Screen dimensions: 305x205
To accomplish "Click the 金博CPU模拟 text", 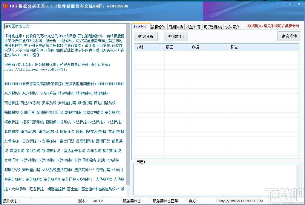I will [x=93, y=112].
